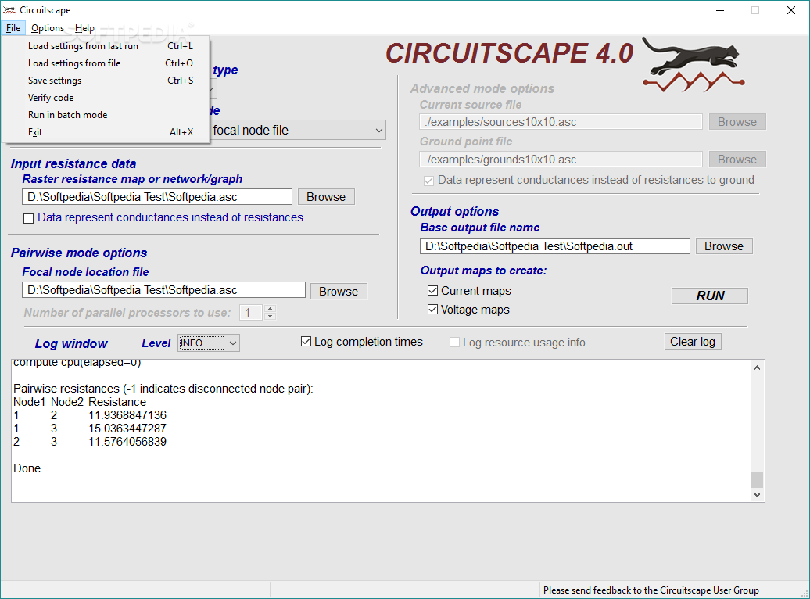
Task: Click the focal node location file field
Action: click(163, 290)
